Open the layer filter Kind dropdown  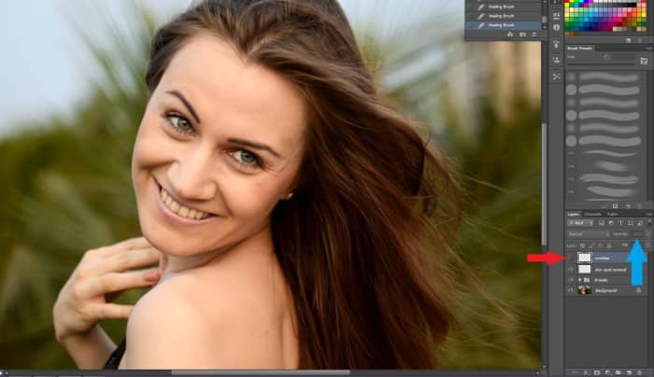[580, 223]
